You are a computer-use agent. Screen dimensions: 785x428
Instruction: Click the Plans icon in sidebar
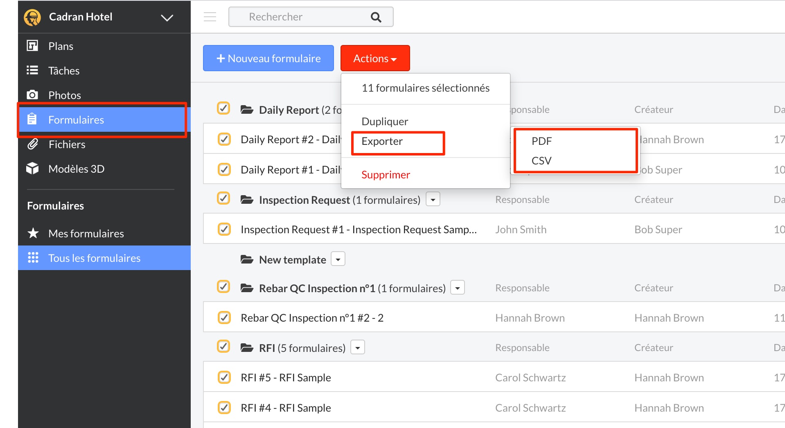(x=32, y=46)
